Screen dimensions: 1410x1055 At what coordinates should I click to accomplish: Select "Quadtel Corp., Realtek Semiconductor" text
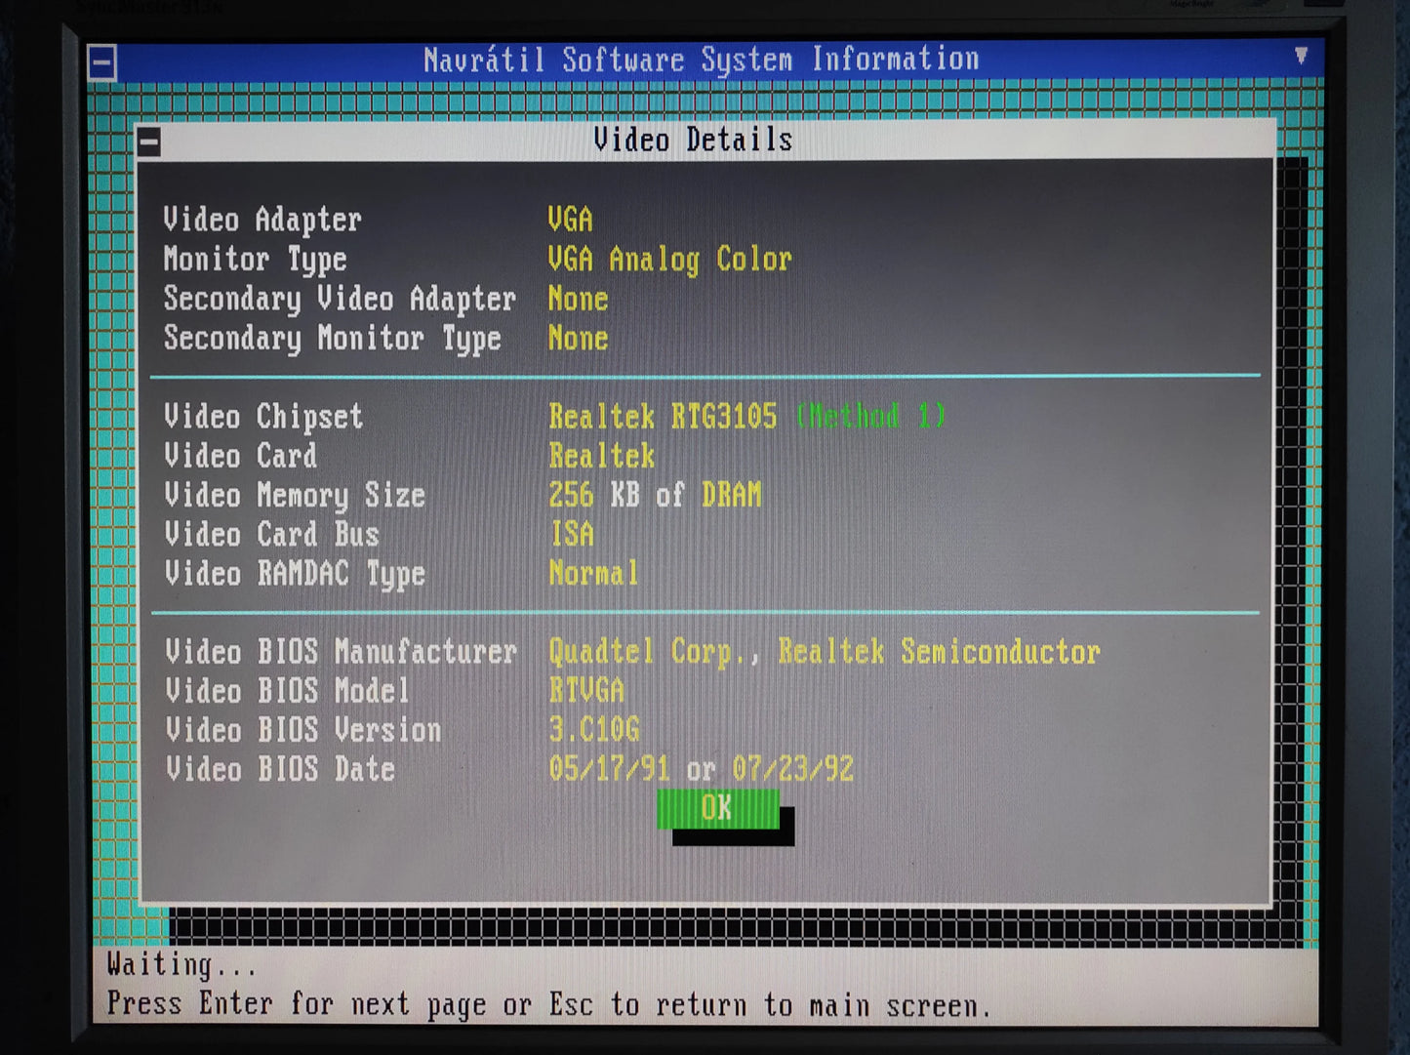pyautogui.click(x=825, y=652)
